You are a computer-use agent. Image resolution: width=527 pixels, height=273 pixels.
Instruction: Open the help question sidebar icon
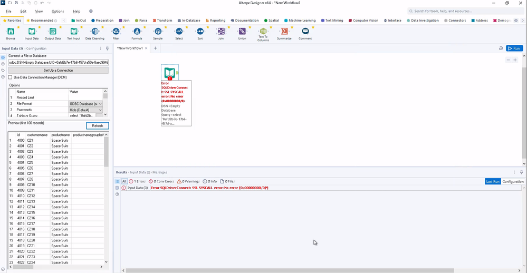[x=3, y=77]
